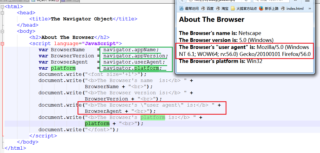The height and width of the screenshot is (153, 320).
Task: Click the </script> closing tag
Action: (x=43, y=136)
